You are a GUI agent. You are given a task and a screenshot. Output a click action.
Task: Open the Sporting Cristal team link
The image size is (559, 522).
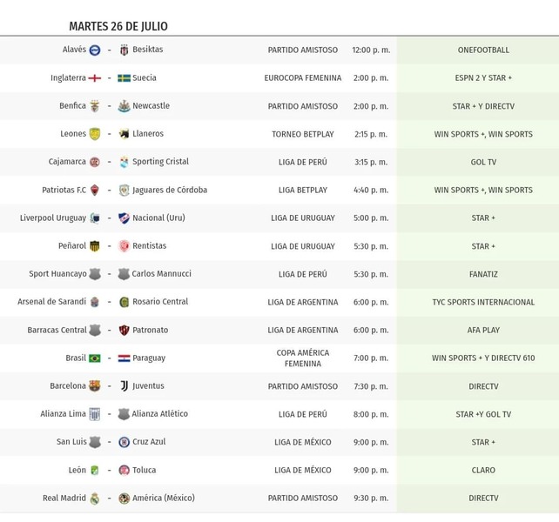click(x=160, y=162)
